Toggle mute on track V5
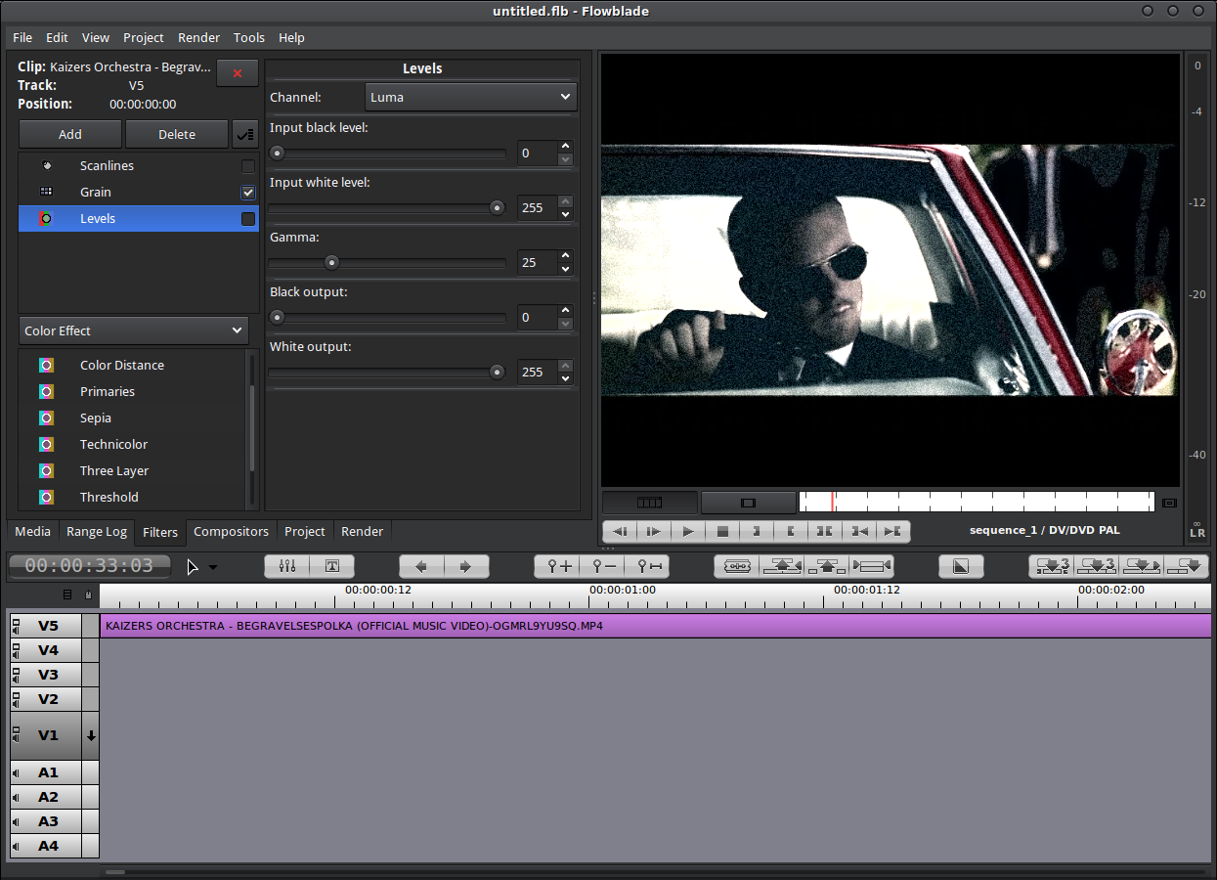The width and height of the screenshot is (1217, 880). tap(17, 626)
